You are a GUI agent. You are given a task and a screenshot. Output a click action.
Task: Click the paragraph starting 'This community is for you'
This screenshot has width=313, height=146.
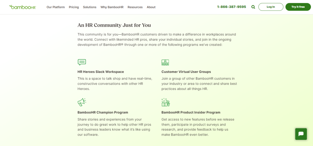tap(157, 39)
